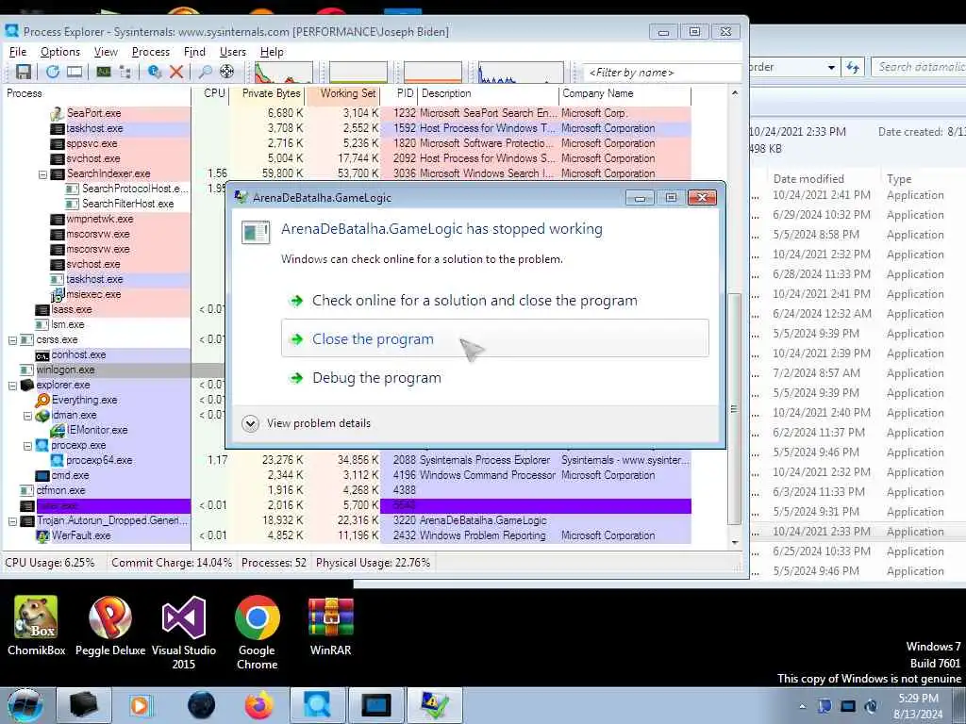Click the commit history mini graph

[x=358, y=72]
